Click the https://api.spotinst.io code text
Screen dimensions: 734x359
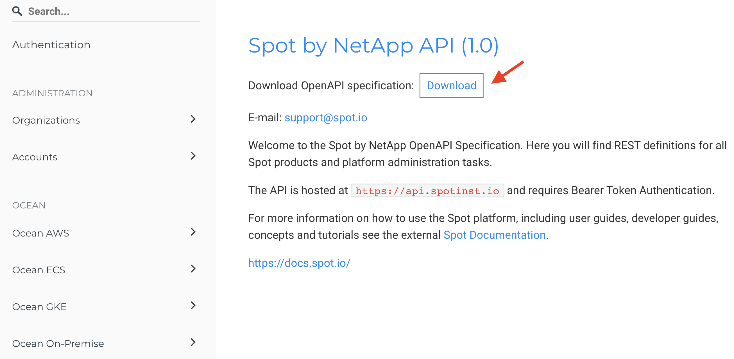pyautogui.click(x=427, y=191)
